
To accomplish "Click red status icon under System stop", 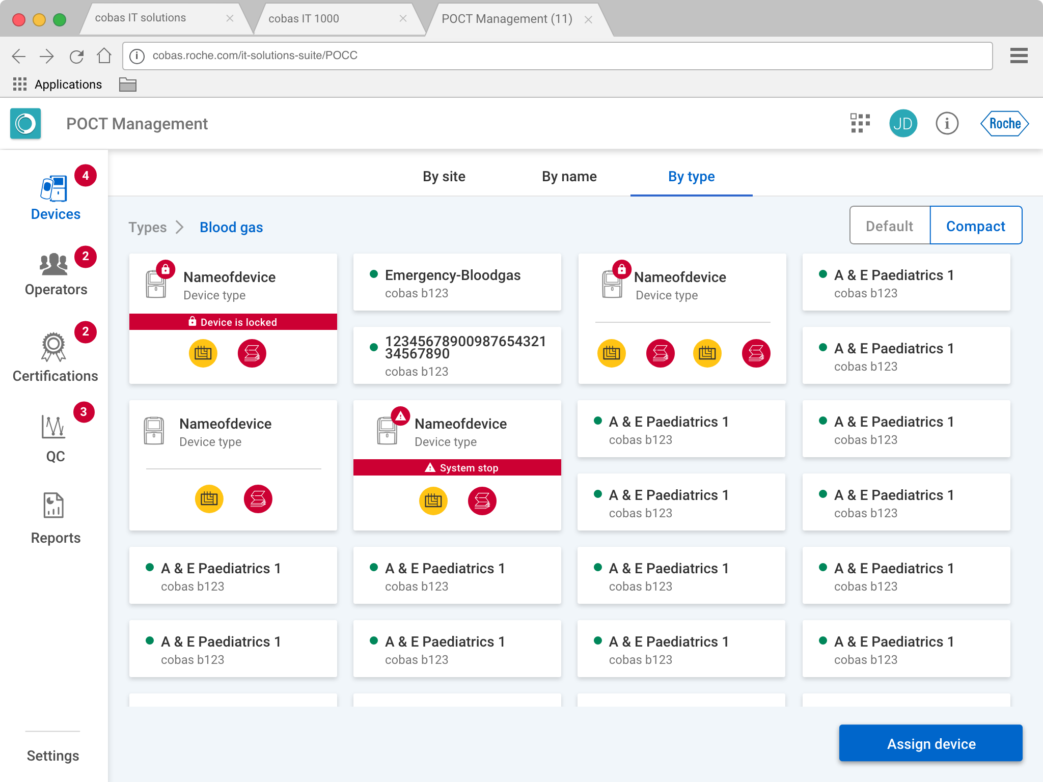I will tap(482, 501).
